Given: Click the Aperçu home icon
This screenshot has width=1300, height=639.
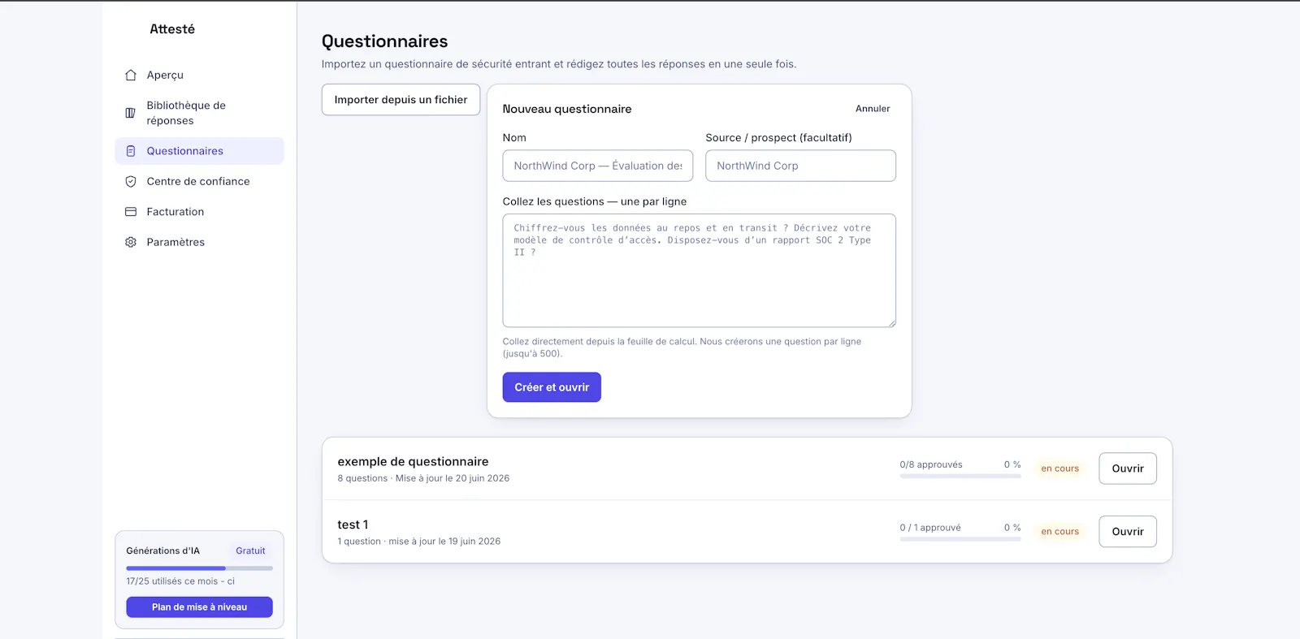Looking at the screenshot, I should click(x=131, y=75).
